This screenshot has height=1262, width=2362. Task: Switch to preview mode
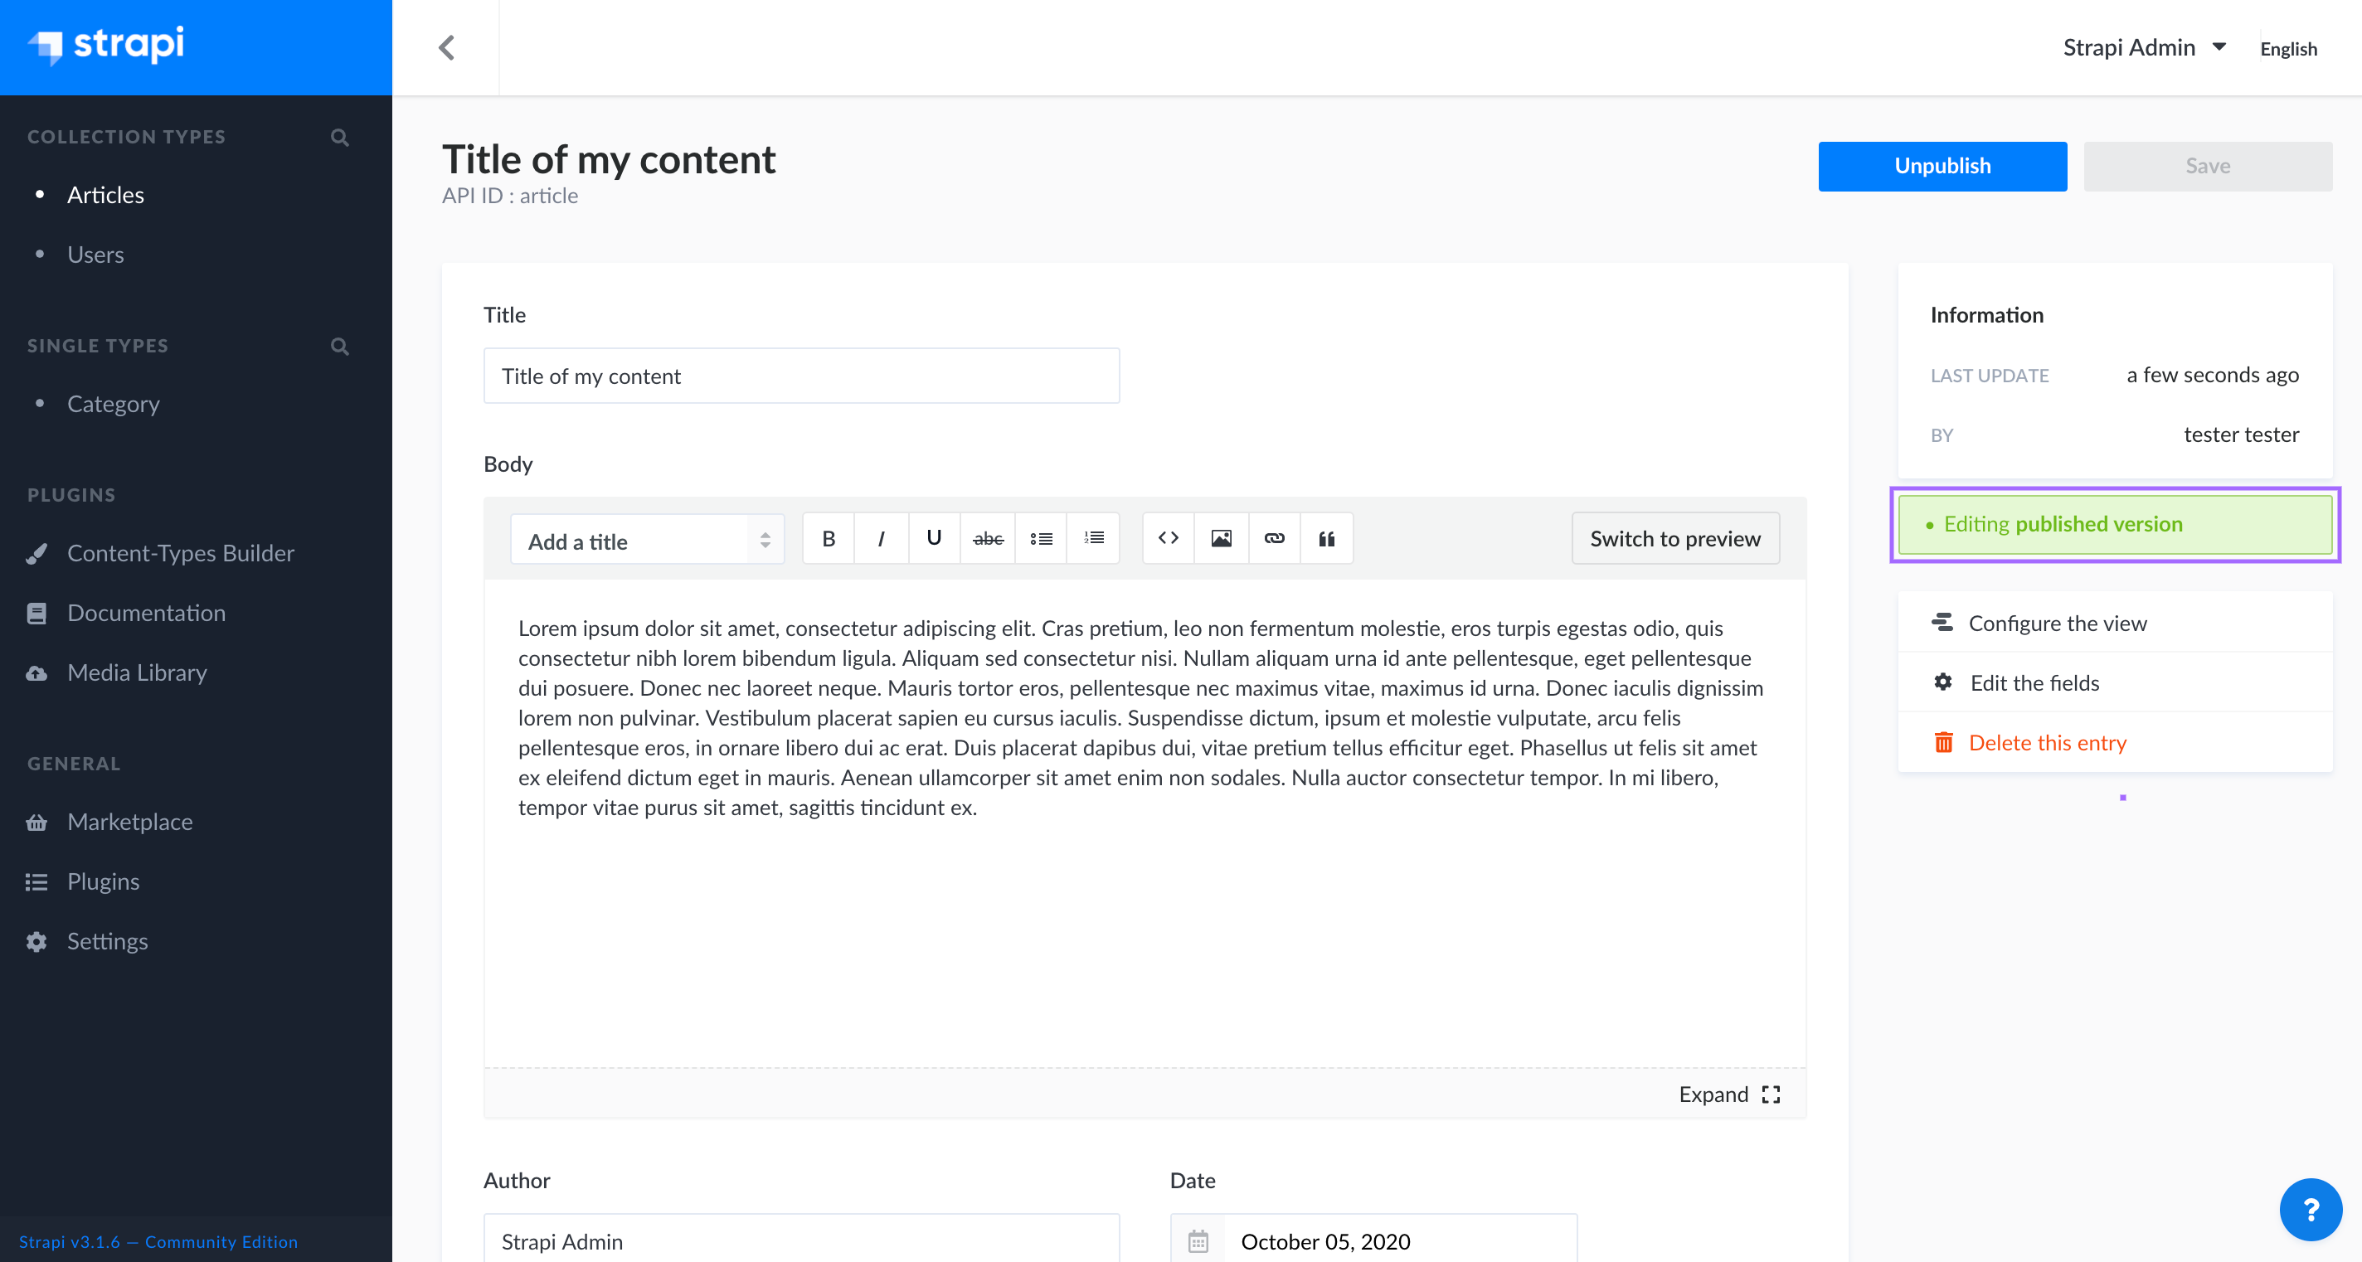[1674, 539]
